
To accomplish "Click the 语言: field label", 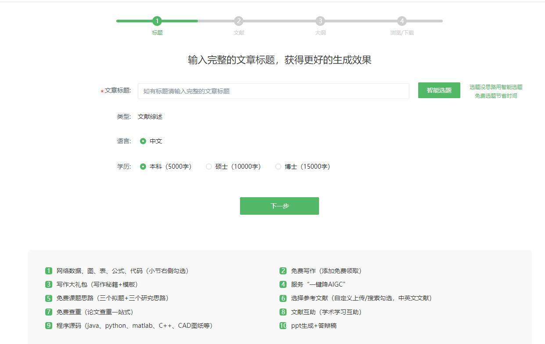I will (124, 141).
